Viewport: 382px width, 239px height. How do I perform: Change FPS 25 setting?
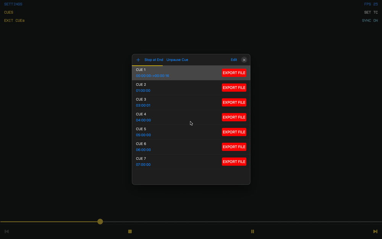371,4
